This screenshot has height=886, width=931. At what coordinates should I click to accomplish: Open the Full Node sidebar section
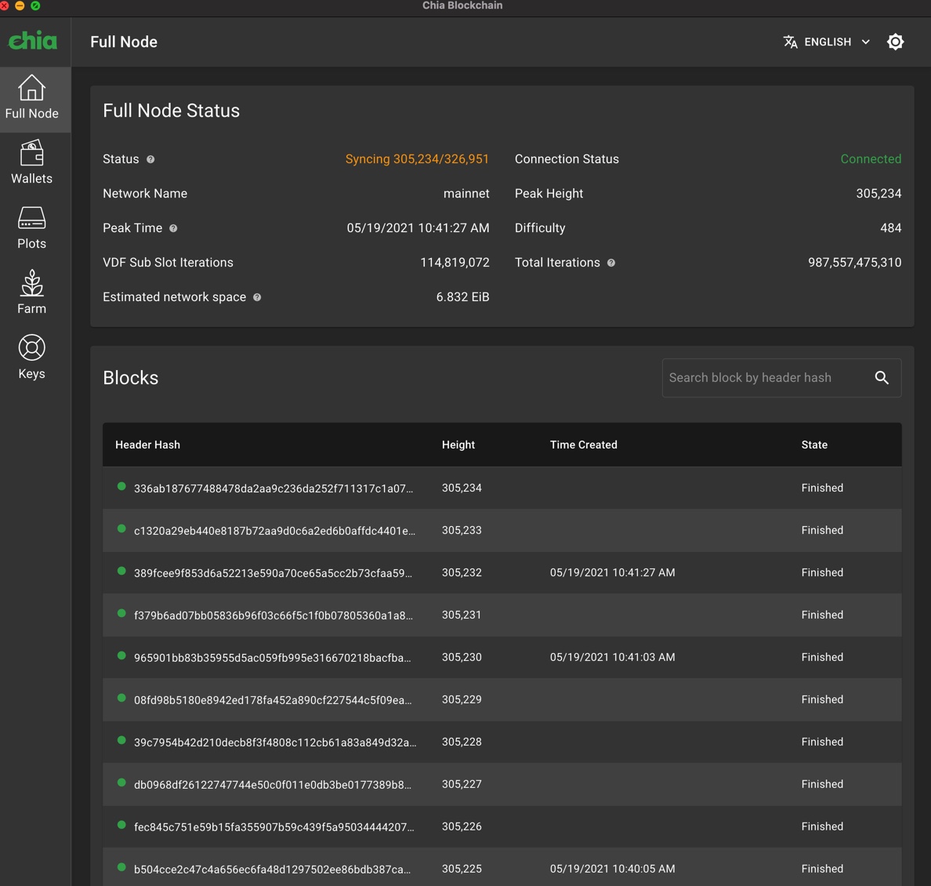tap(32, 99)
